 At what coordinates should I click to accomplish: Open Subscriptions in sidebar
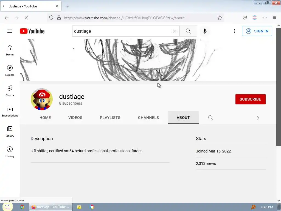[10, 111]
